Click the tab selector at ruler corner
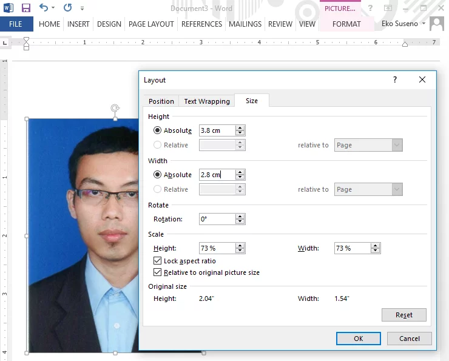Image resolution: width=449 pixels, height=361 pixels. (x=5, y=43)
